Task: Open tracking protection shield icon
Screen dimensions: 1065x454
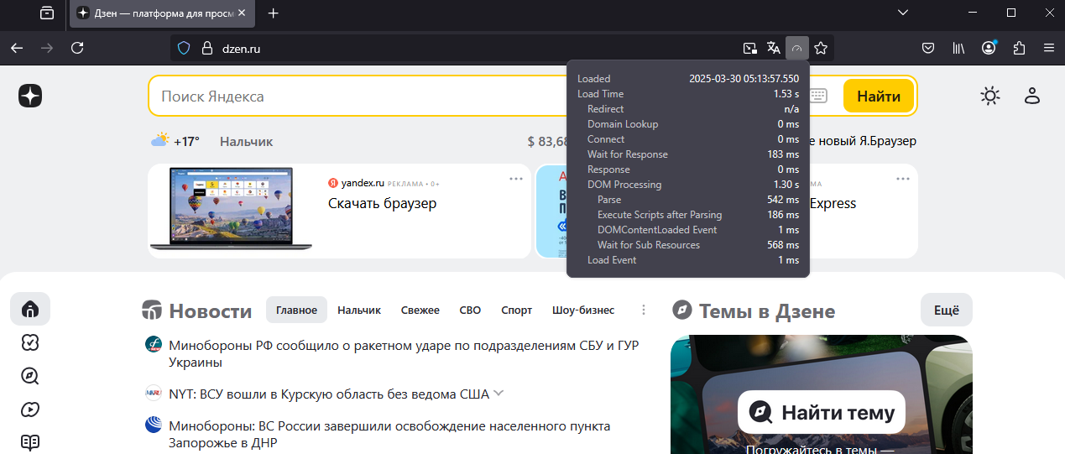Action: coord(184,49)
